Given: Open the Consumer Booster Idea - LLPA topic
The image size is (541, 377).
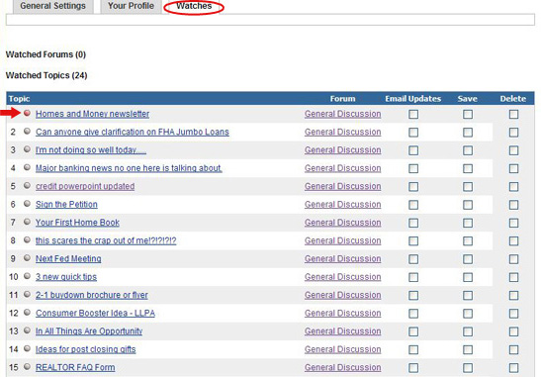Looking at the screenshot, I should click(x=95, y=313).
